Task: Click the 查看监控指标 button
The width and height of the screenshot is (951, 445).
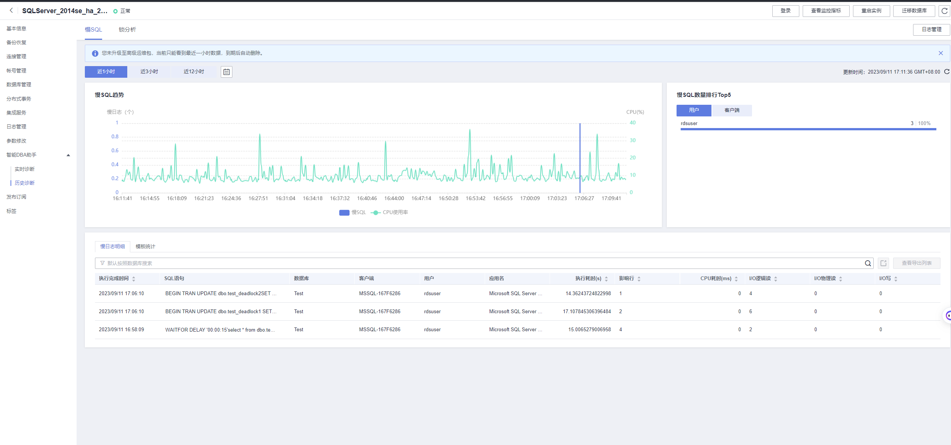Action: [x=826, y=11]
